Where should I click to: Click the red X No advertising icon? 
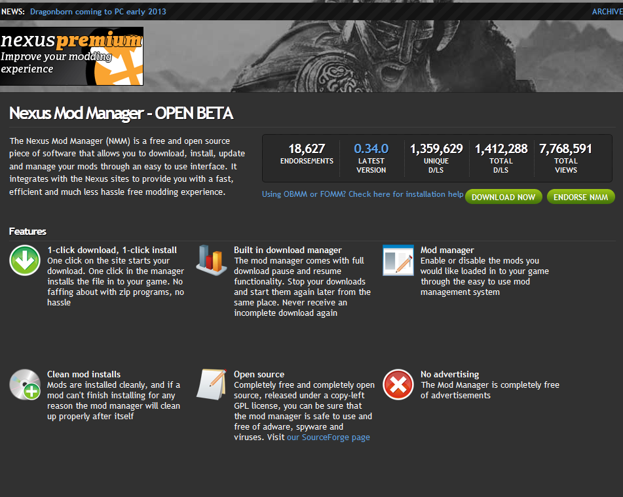(398, 385)
